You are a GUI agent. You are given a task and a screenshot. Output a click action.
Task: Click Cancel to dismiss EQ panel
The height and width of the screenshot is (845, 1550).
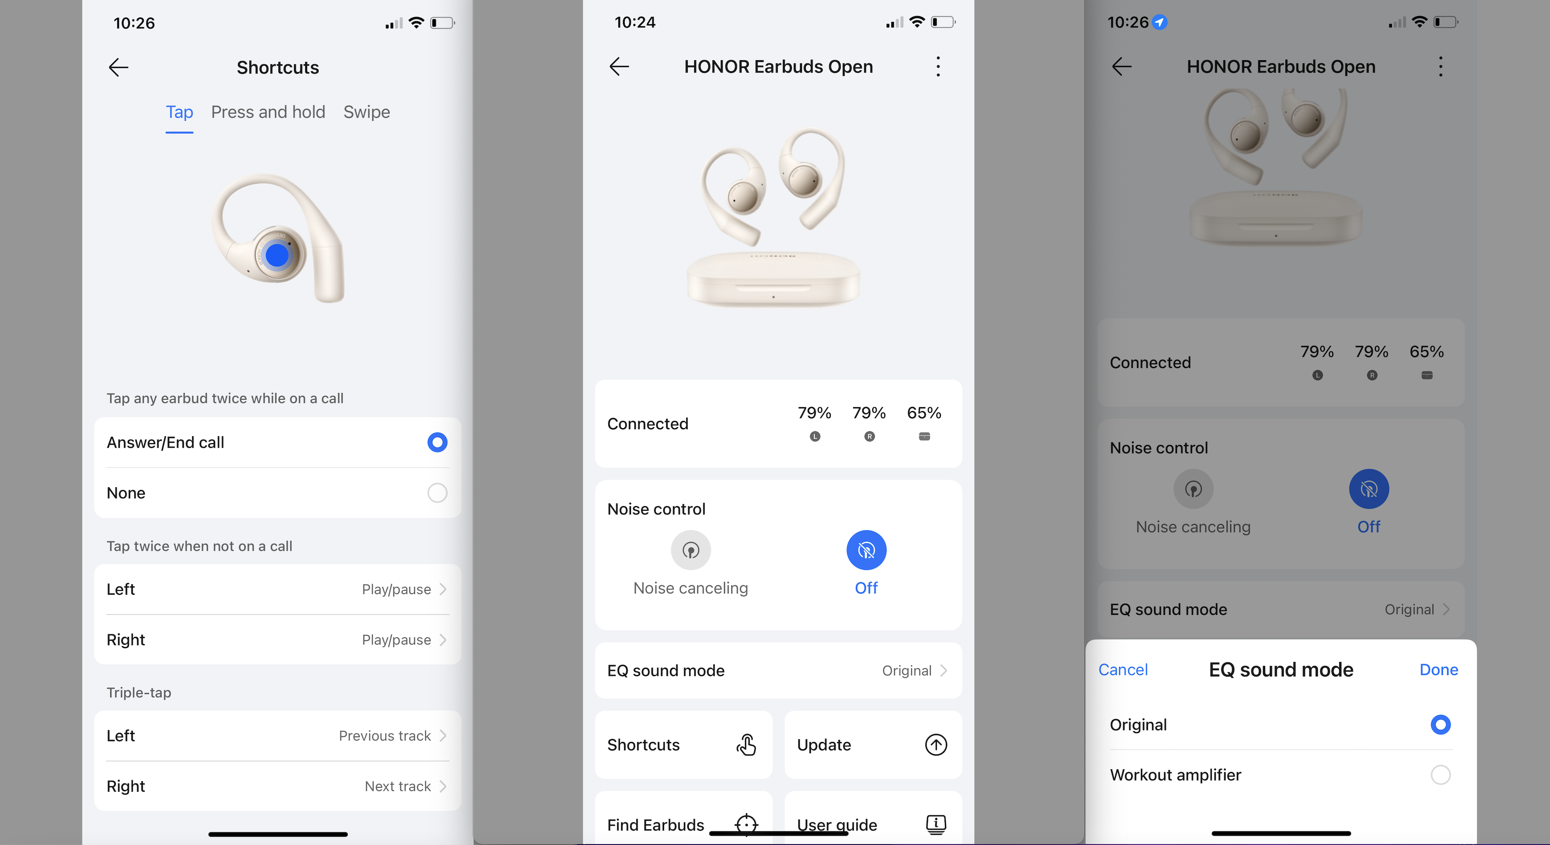(1123, 669)
